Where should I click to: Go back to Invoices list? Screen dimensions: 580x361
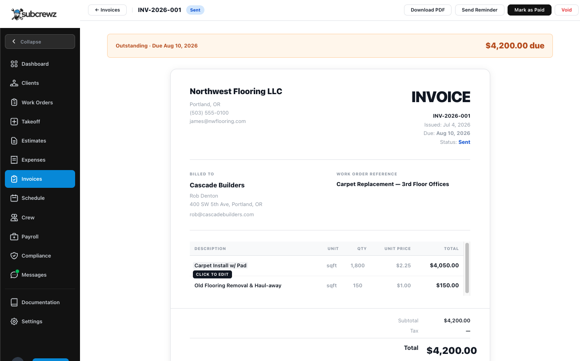point(107,10)
